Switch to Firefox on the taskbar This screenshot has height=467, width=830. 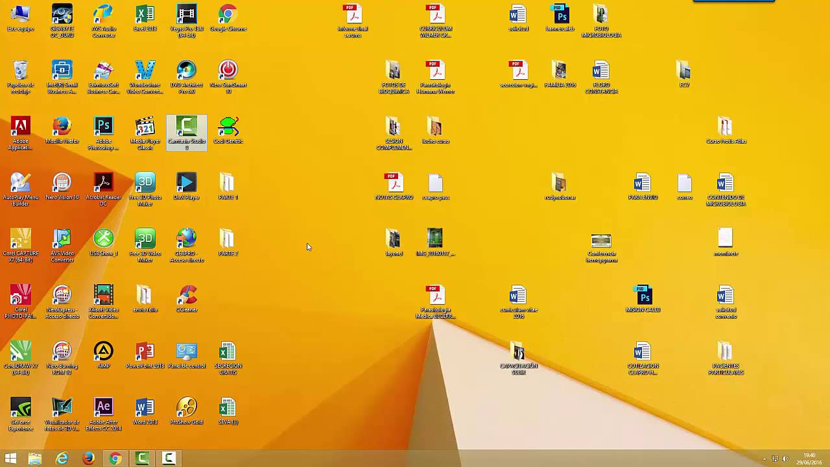pos(88,459)
